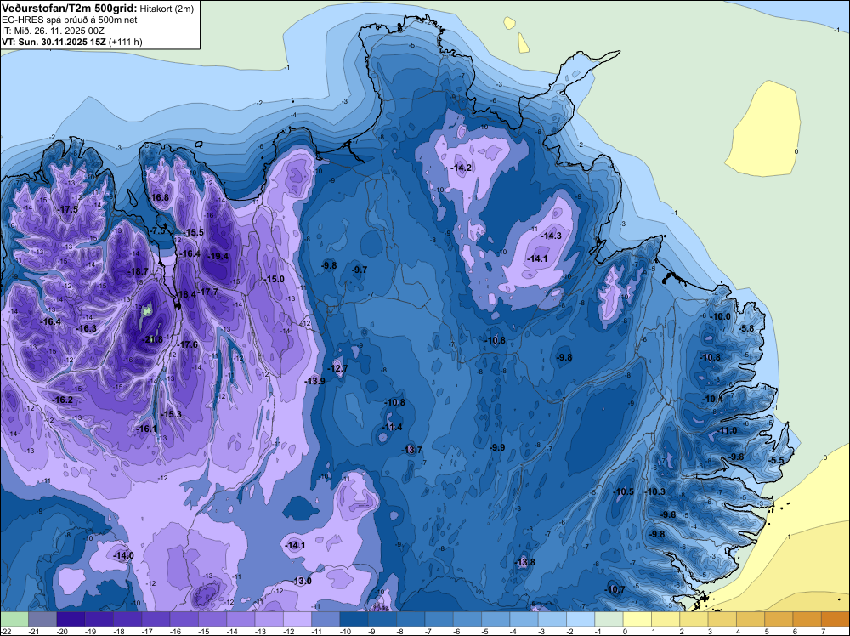The height and width of the screenshot is (636, 850).
Task: Click the -15.0 temperature reading
Action: (x=275, y=279)
